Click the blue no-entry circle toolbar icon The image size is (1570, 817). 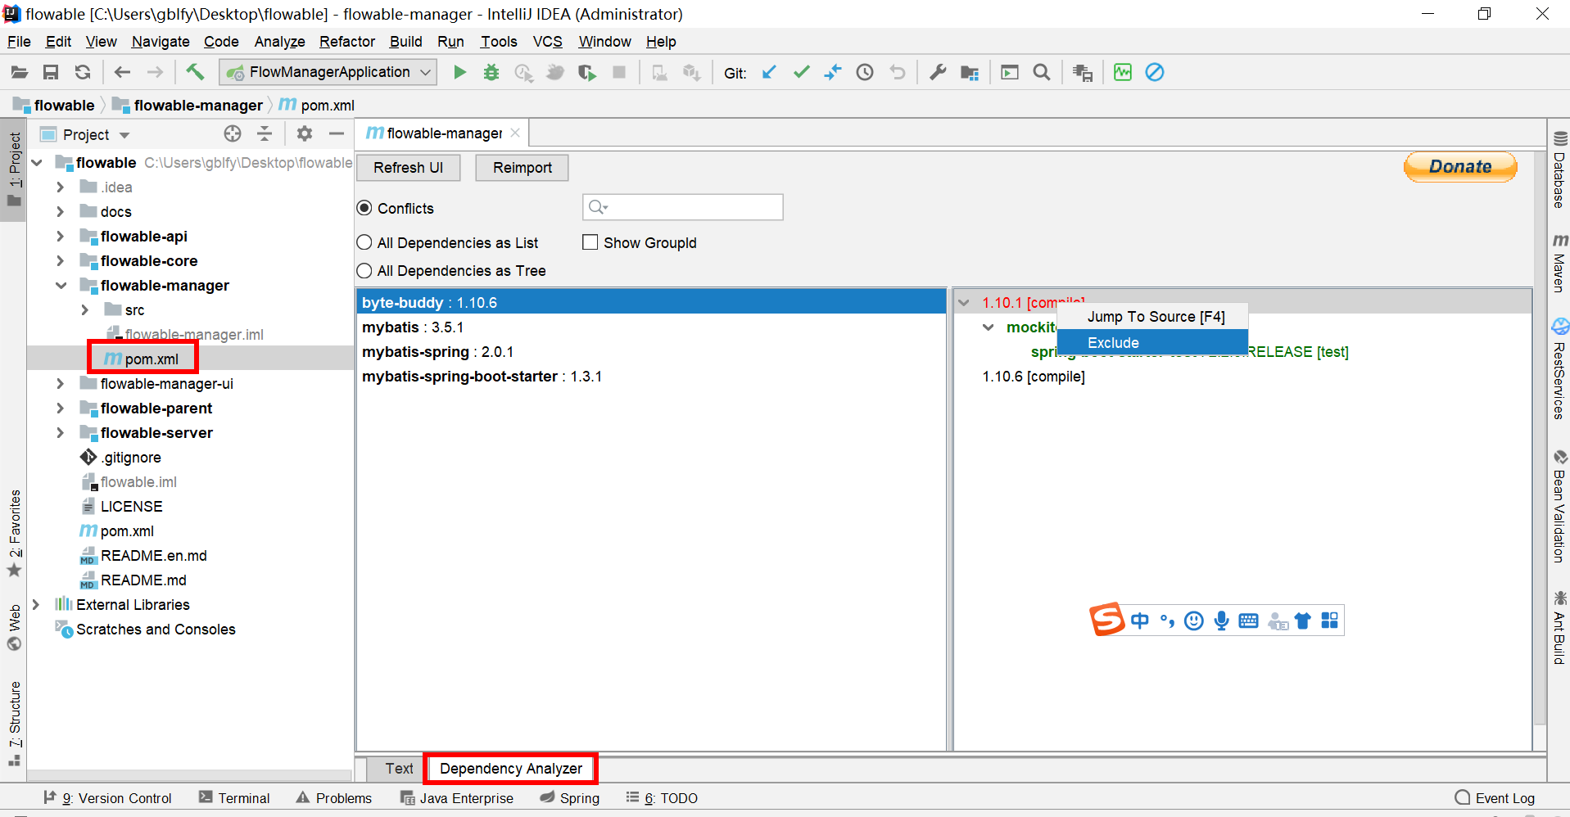(x=1155, y=72)
